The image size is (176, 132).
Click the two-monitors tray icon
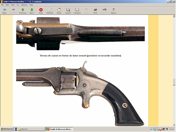(164, 129)
